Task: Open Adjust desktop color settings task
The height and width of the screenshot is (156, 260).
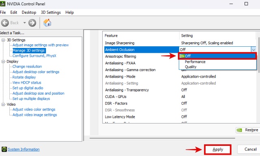Action: point(36,72)
